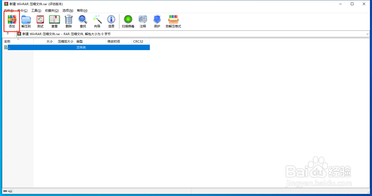Click the SFX (自解压格式) icon
Screen dimensions: 372x196
(x=173, y=21)
